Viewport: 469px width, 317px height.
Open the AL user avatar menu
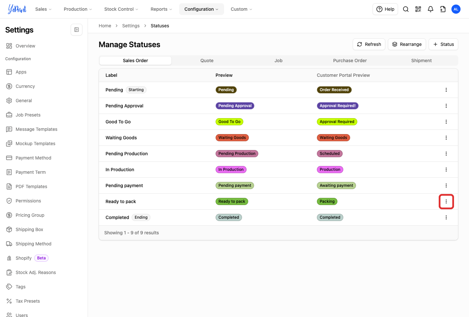pos(456,9)
